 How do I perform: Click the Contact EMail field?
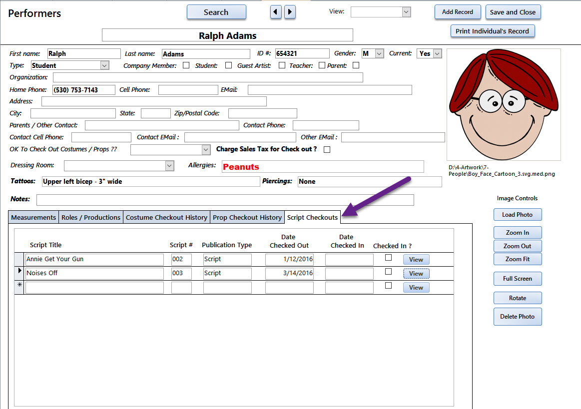tap(240, 137)
